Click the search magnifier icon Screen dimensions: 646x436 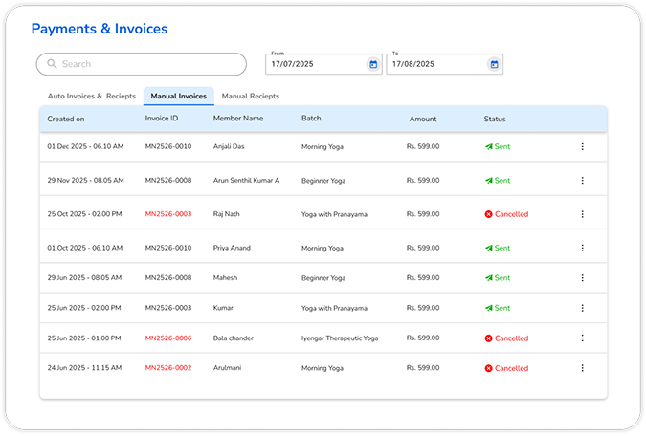(x=52, y=64)
